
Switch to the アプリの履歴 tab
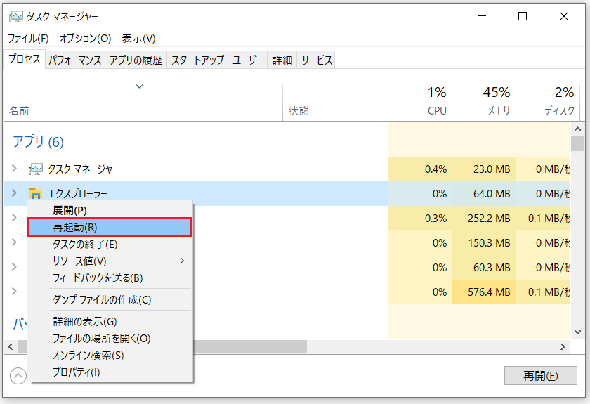pyautogui.click(x=136, y=60)
